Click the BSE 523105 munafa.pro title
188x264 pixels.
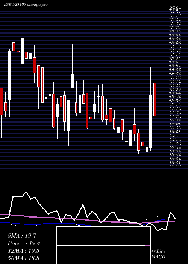(x=26, y=5)
